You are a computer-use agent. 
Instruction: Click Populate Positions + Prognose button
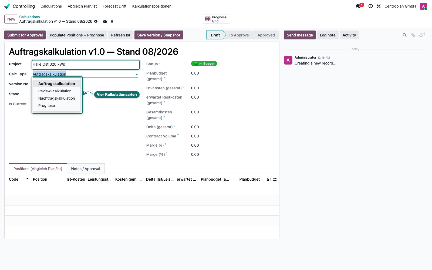77,35
